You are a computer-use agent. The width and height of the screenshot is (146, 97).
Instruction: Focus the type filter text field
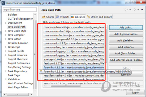click(20, 10)
